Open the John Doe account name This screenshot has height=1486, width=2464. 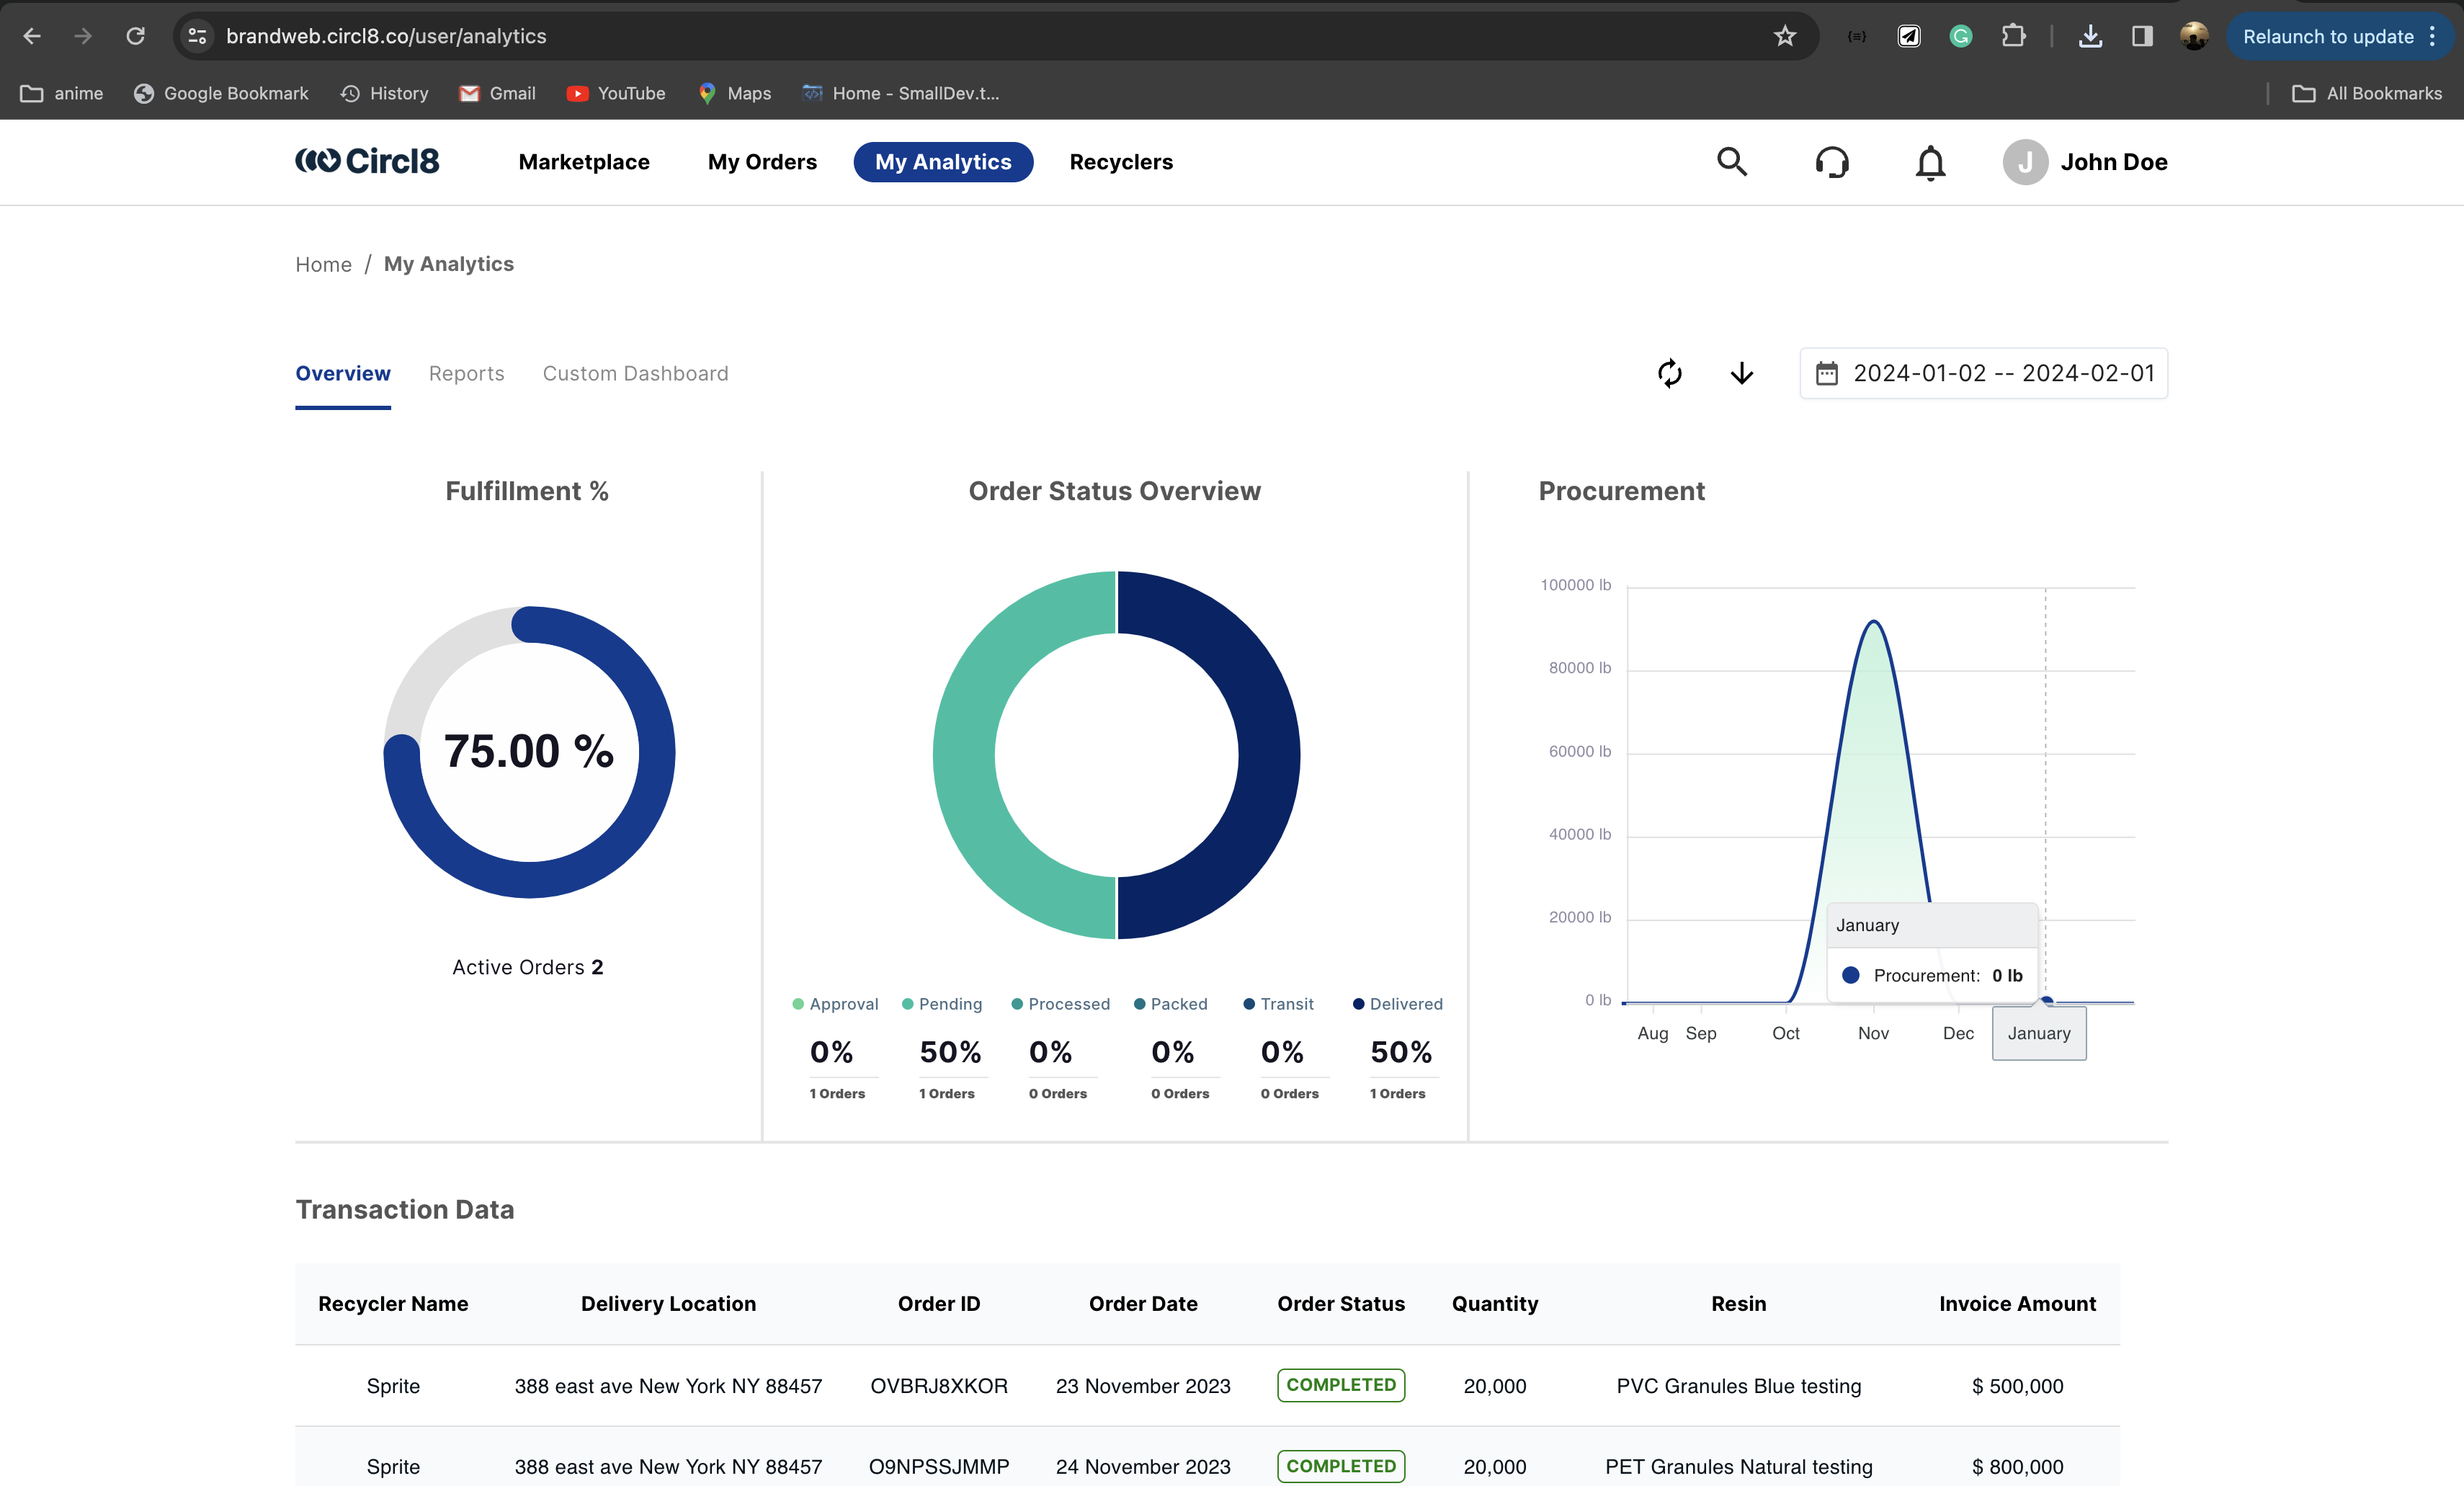click(x=2114, y=162)
